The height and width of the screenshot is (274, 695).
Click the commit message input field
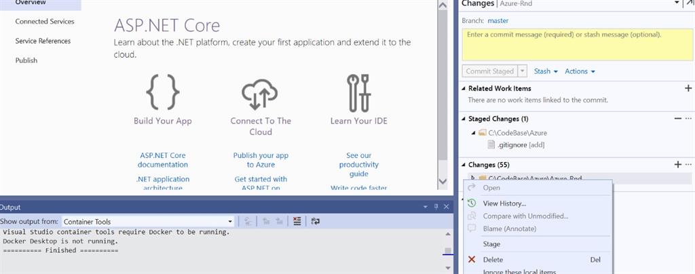tap(576, 44)
